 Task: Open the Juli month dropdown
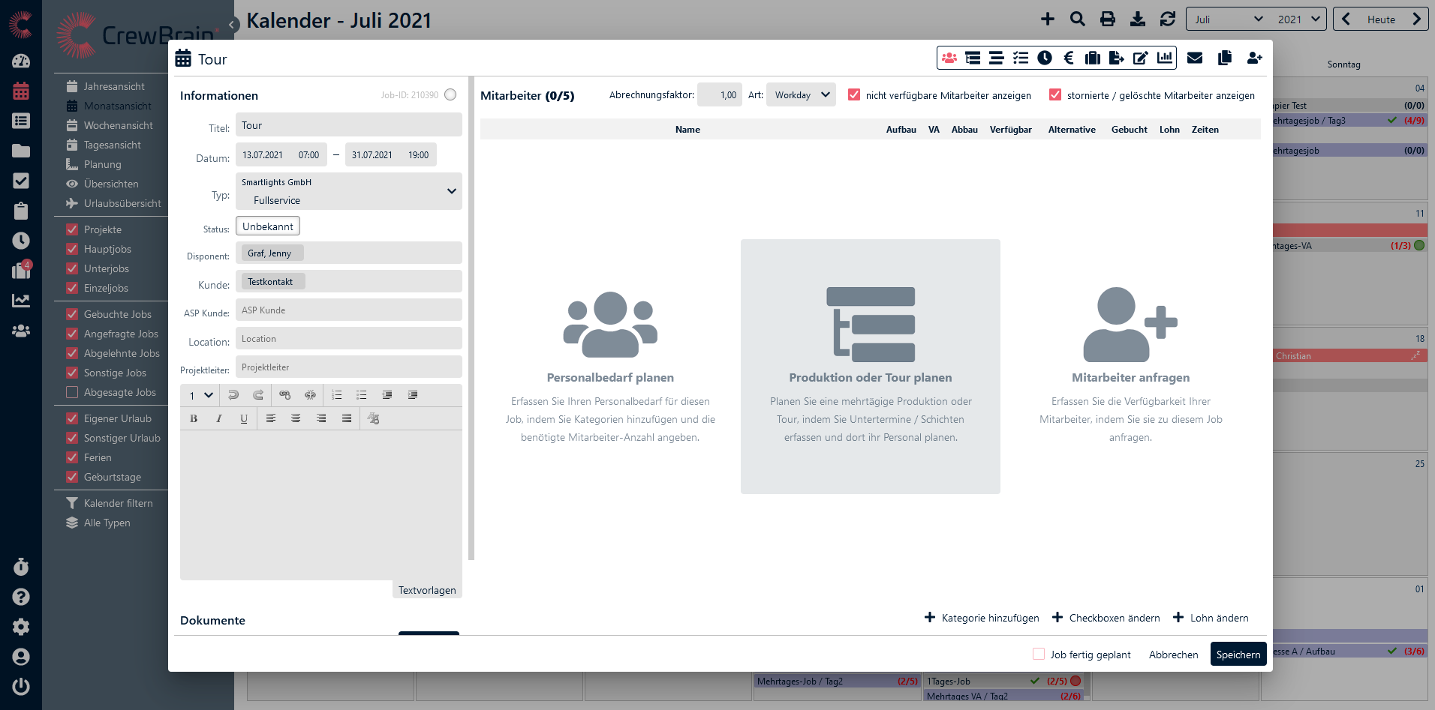click(x=1228, y=19)
